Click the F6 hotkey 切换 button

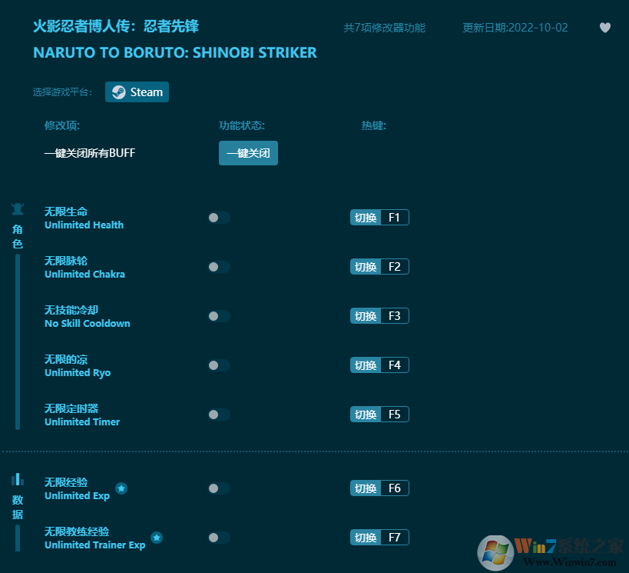point(366,488)
